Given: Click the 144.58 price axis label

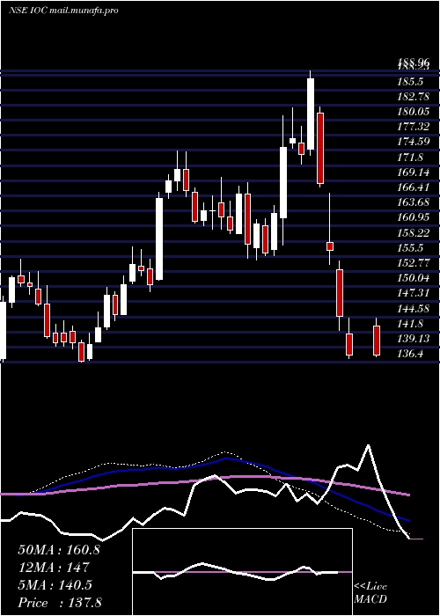Looking at the screenshot, I should (413, 308).
